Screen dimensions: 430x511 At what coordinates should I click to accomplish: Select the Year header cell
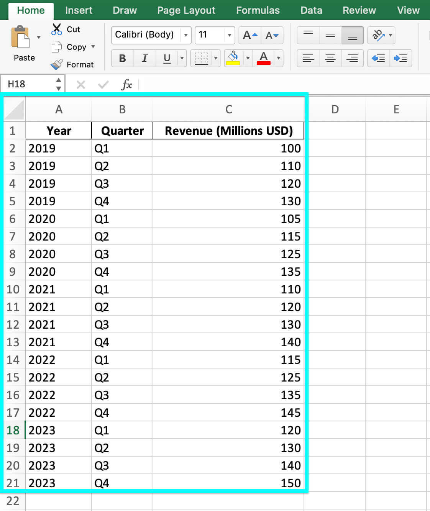coord(59,131)
